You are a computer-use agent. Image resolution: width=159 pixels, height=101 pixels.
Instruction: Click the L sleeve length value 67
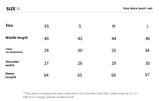tap(147, 75)
